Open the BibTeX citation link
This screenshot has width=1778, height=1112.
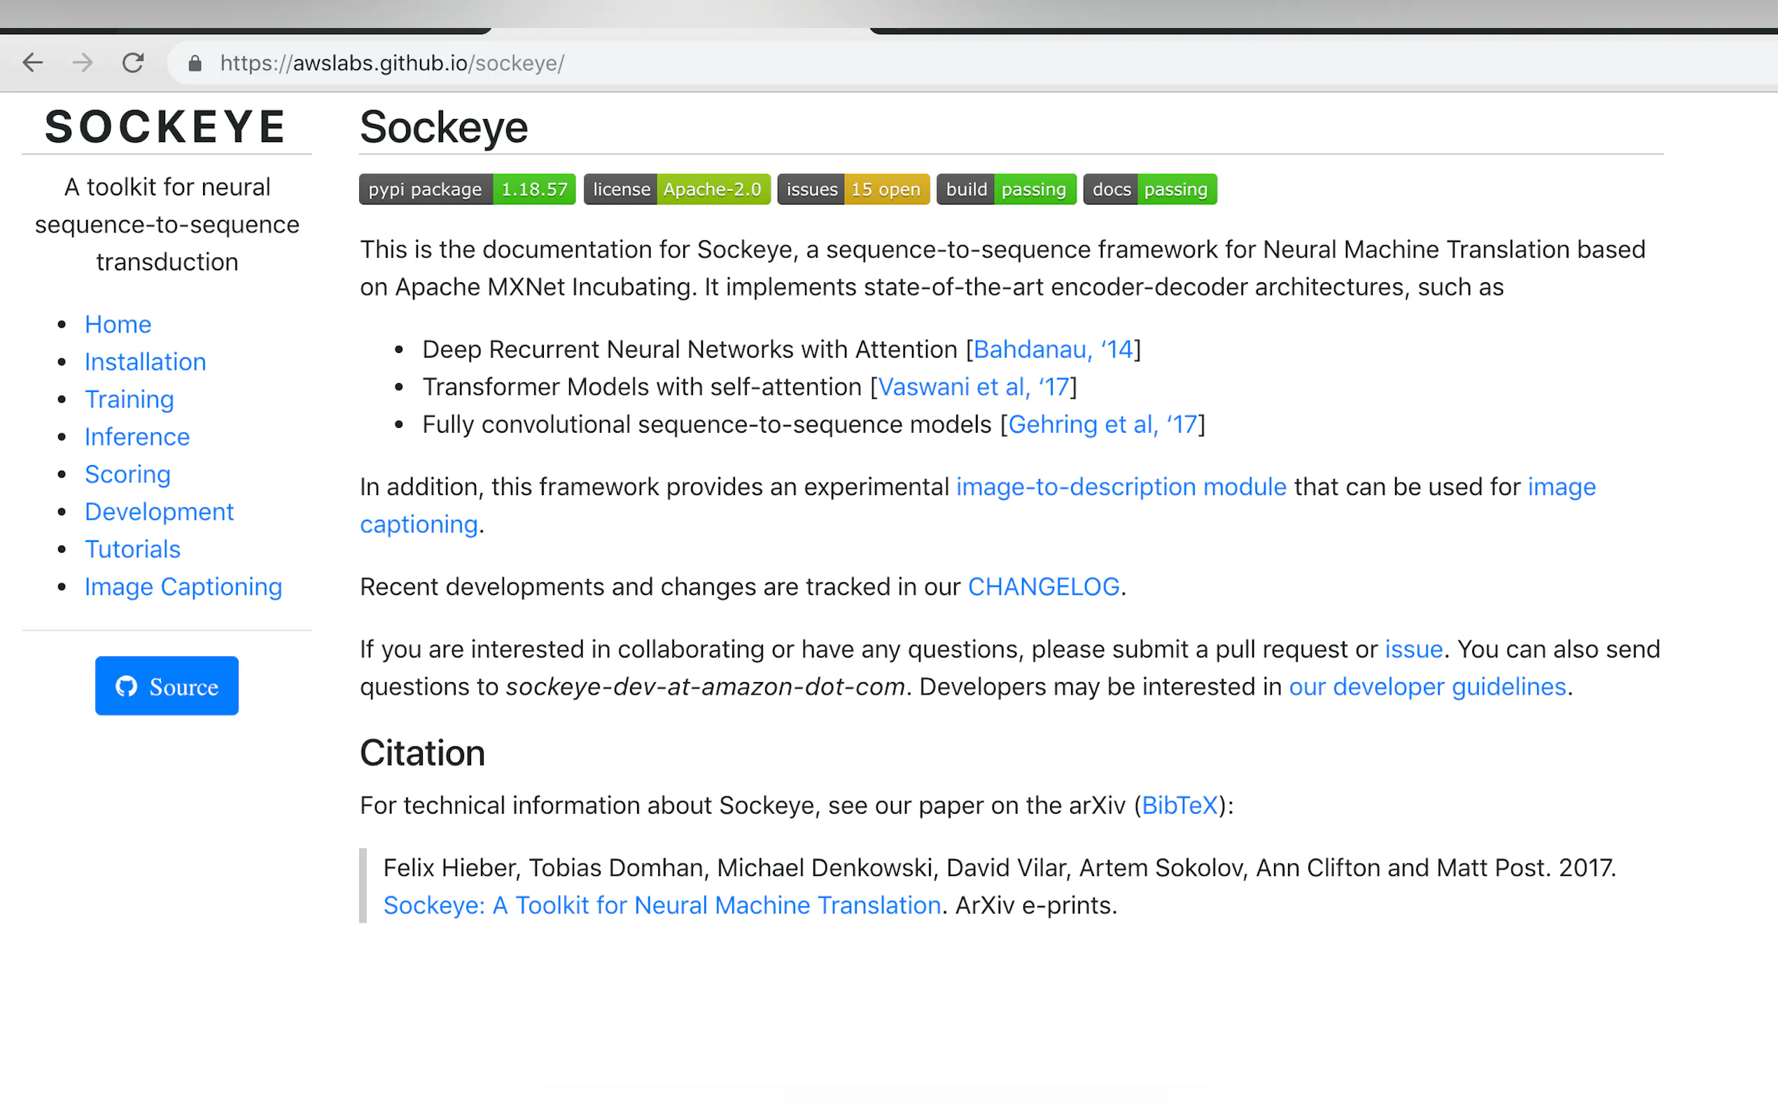[1179, 805]
